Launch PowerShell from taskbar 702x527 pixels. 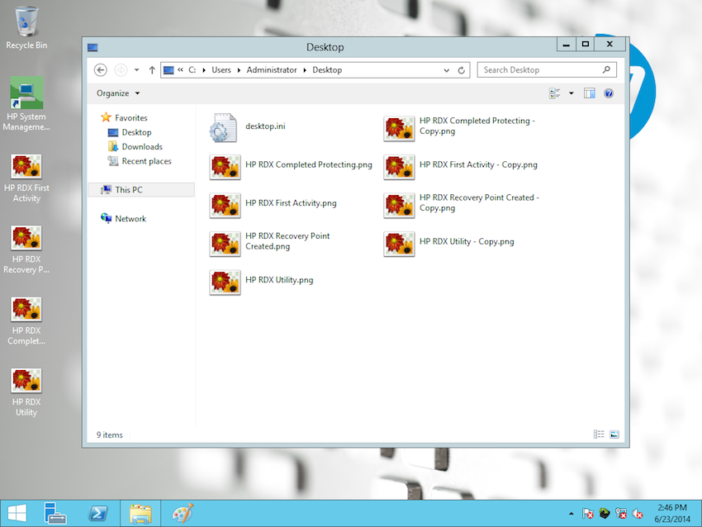click(98, 513)
